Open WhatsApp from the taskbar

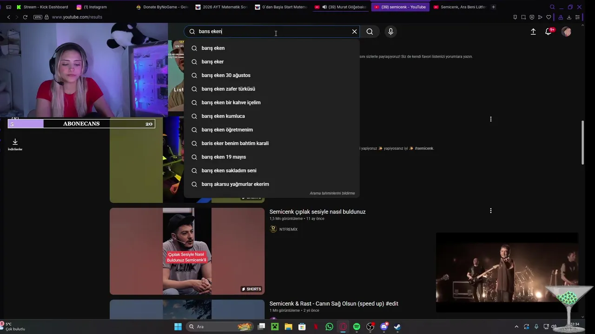330,327
